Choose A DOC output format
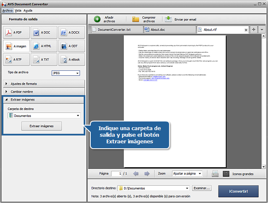The width and height of the screenshot is (268, 203). tap(44, 33)
